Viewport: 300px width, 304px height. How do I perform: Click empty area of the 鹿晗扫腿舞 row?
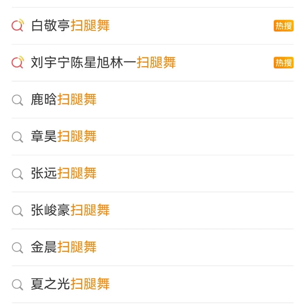(194, 100)
